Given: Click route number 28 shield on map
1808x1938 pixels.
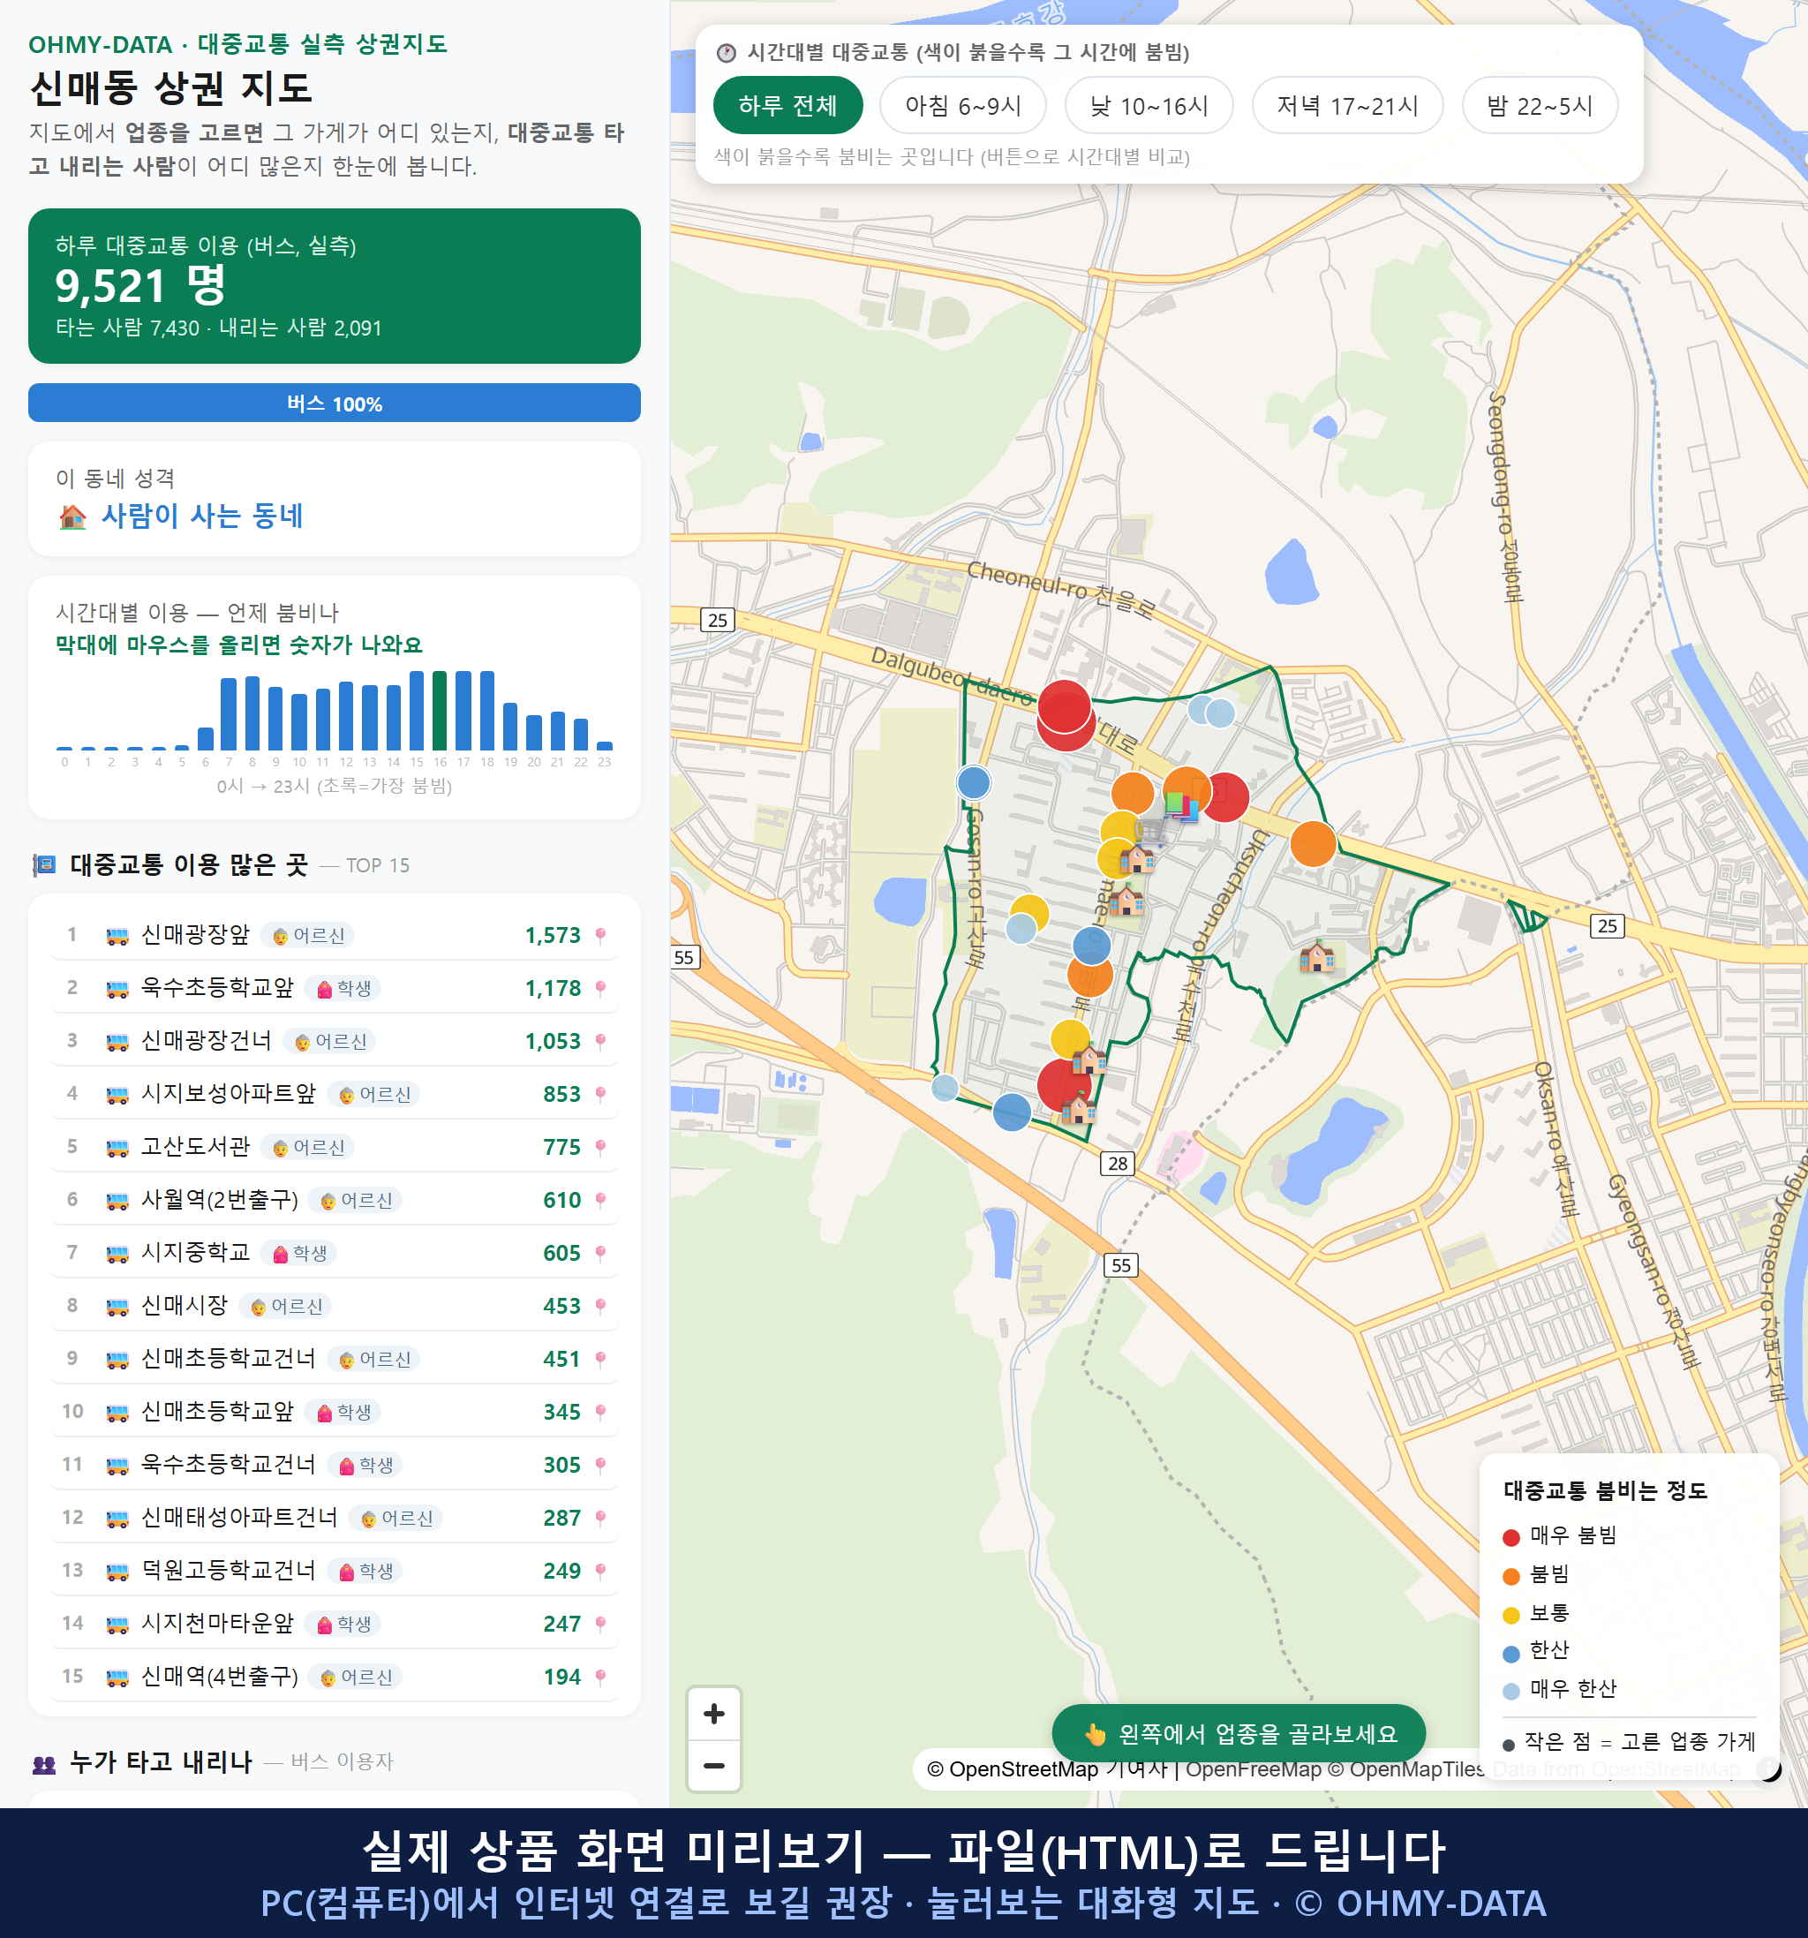Looking at the screenshot, I should pos(1118,1163).
